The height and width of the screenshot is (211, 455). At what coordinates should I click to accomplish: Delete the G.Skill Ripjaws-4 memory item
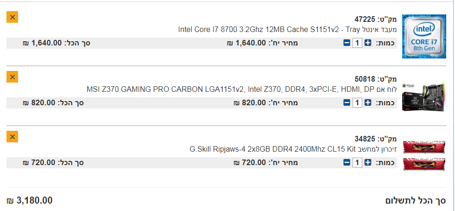tap(12, 137)
